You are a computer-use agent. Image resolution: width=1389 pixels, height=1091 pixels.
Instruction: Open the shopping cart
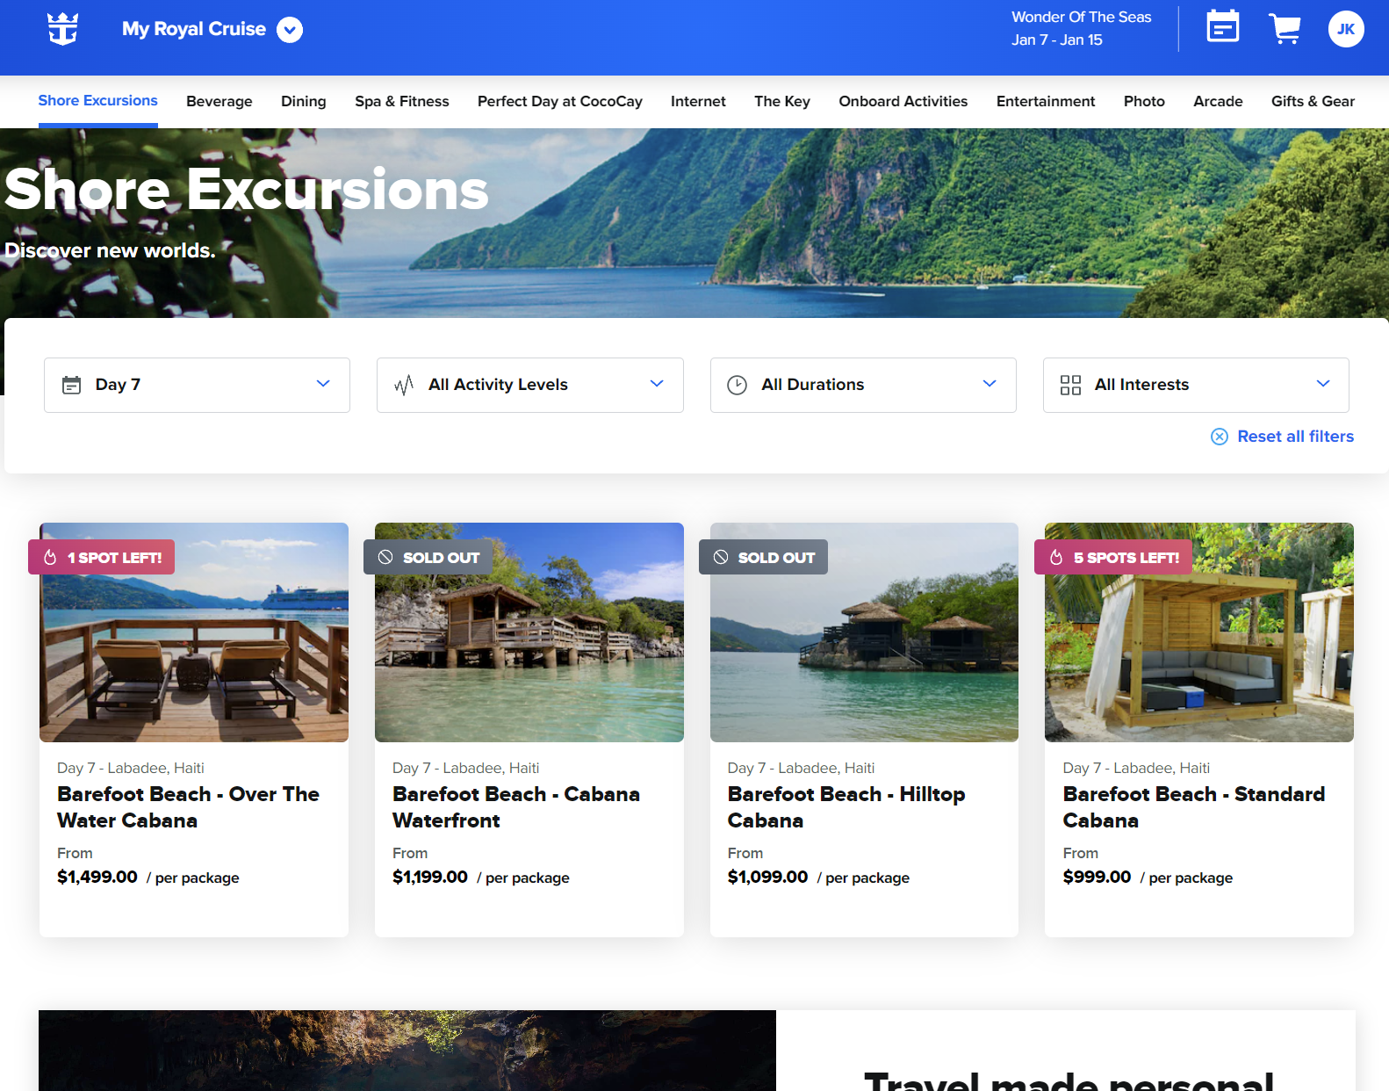pyautogui.click(x=1285, y=29)
